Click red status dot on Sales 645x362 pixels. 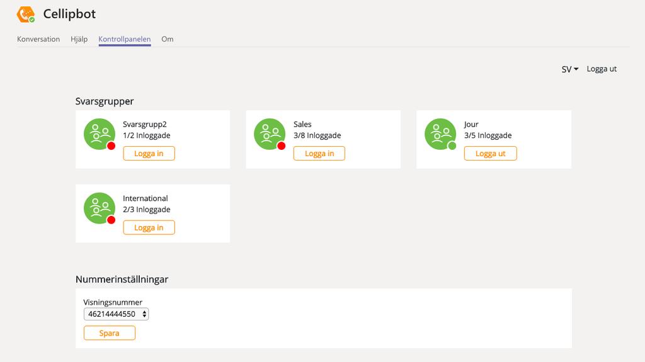282,146
